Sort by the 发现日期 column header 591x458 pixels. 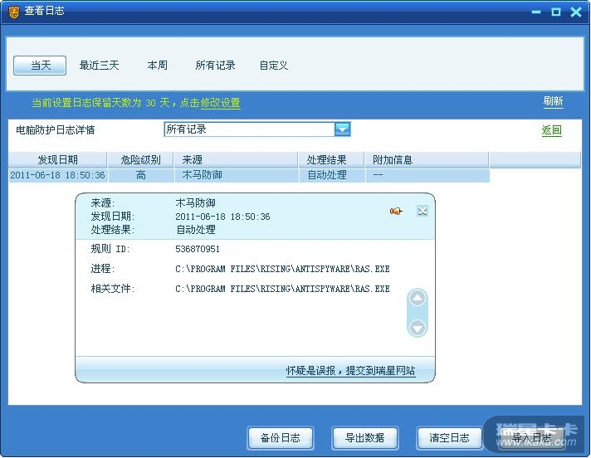click(57, 160)
